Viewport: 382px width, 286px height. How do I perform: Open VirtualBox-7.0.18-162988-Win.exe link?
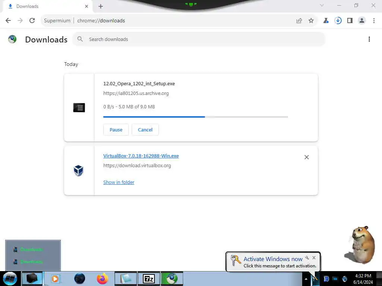pyautogui.click(x=141, y=156)
